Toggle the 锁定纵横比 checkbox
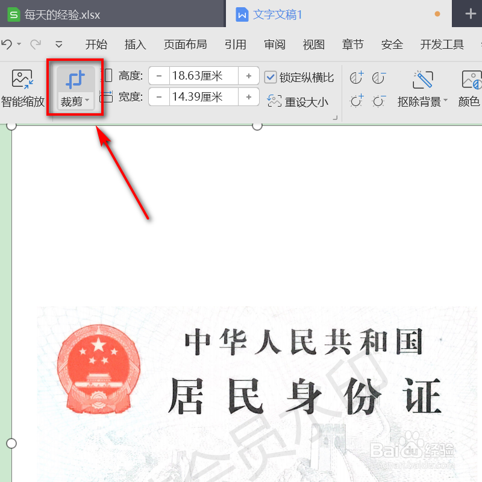482x482 pixels. pyautogui.click(x=270, y=77)
